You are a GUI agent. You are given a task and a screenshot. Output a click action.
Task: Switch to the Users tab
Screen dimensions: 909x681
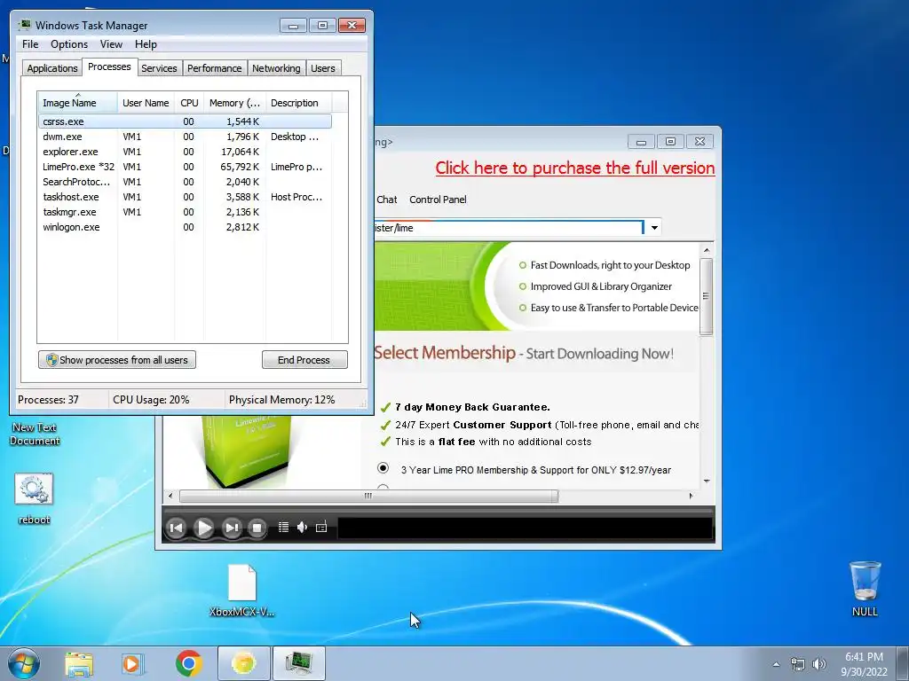pos(323,68)
